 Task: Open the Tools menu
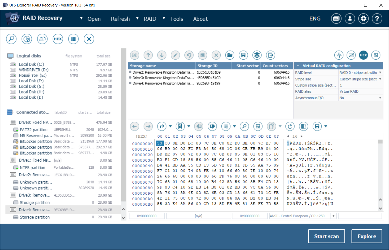tap(177, 19)
